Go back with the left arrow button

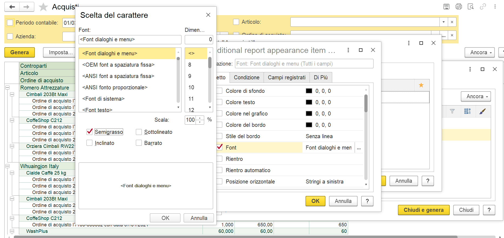tap(12, 7)
